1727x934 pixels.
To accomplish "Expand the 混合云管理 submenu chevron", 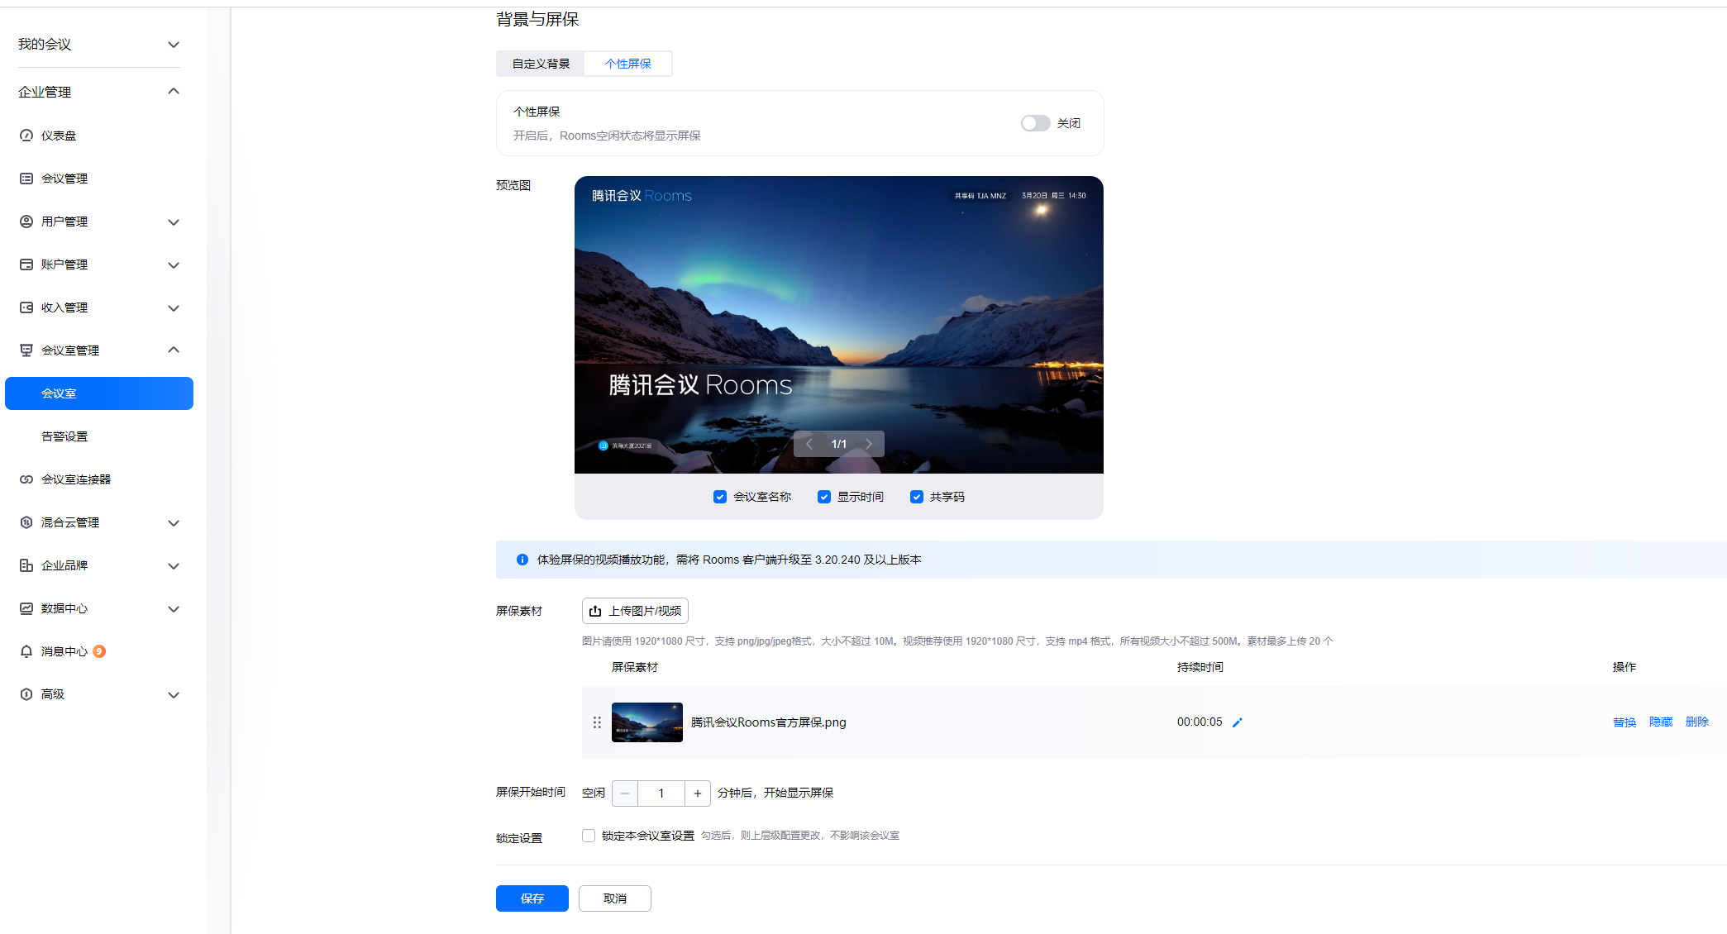I will tap(174, 522).
